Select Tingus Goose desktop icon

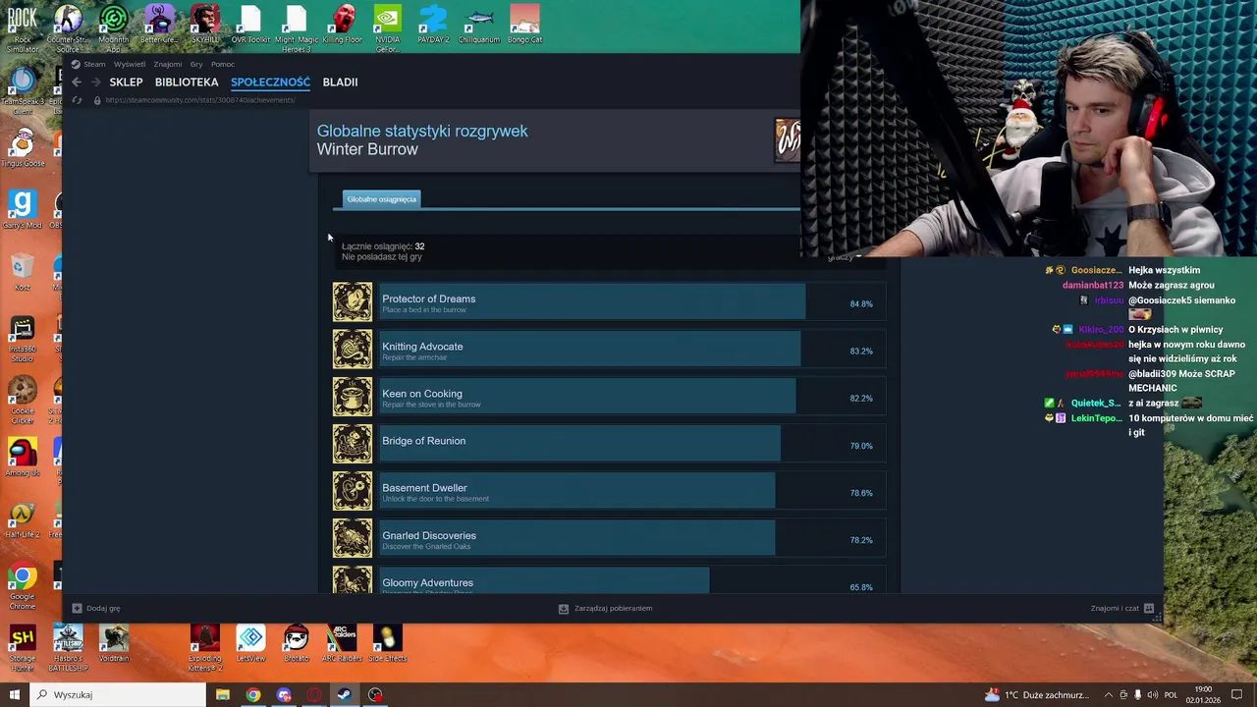(22, 147)
